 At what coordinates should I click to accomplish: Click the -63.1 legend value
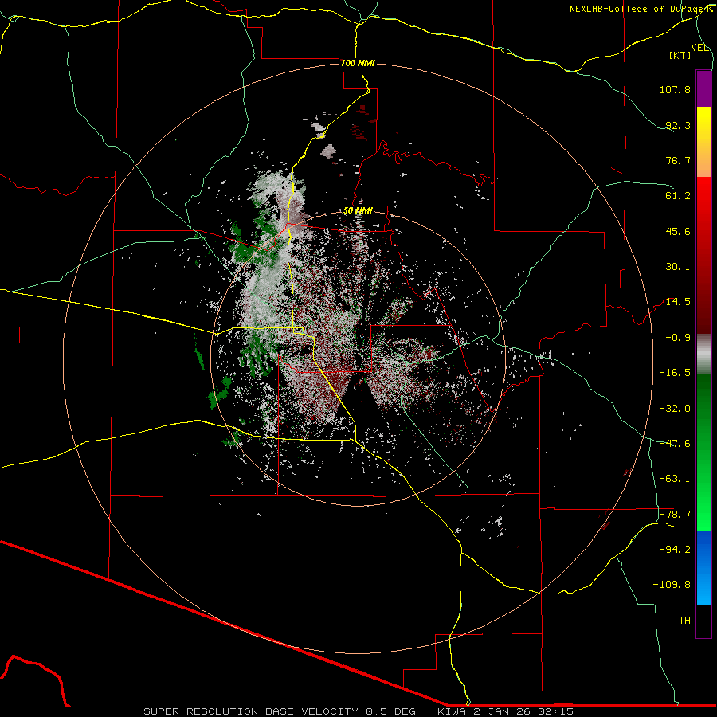coord(675,479)
